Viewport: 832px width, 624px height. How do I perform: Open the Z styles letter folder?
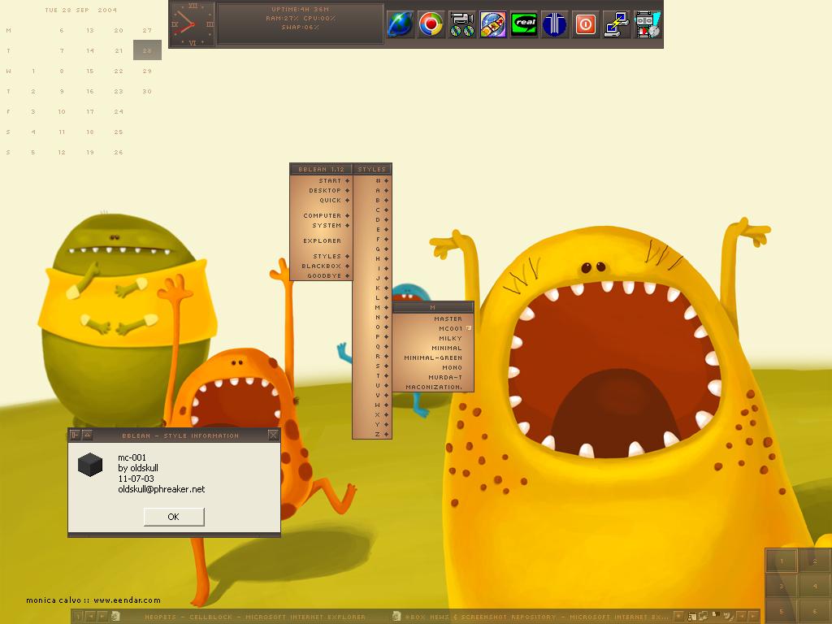(372, 435)
